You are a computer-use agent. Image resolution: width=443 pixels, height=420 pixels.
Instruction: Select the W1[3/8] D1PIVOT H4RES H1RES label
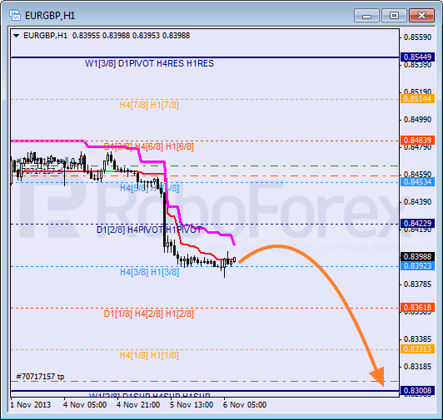click(x=149, y=63)
